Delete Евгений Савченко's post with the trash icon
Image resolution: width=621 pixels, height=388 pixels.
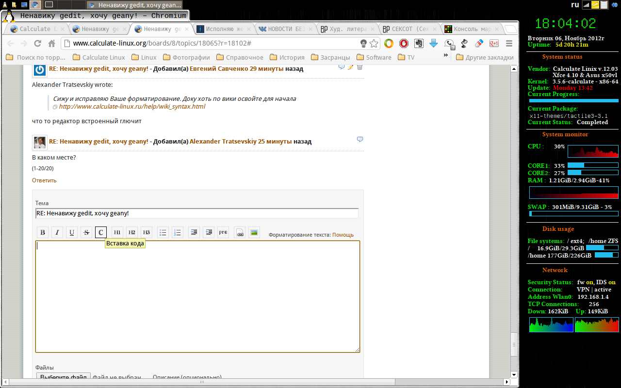[360, 66]
